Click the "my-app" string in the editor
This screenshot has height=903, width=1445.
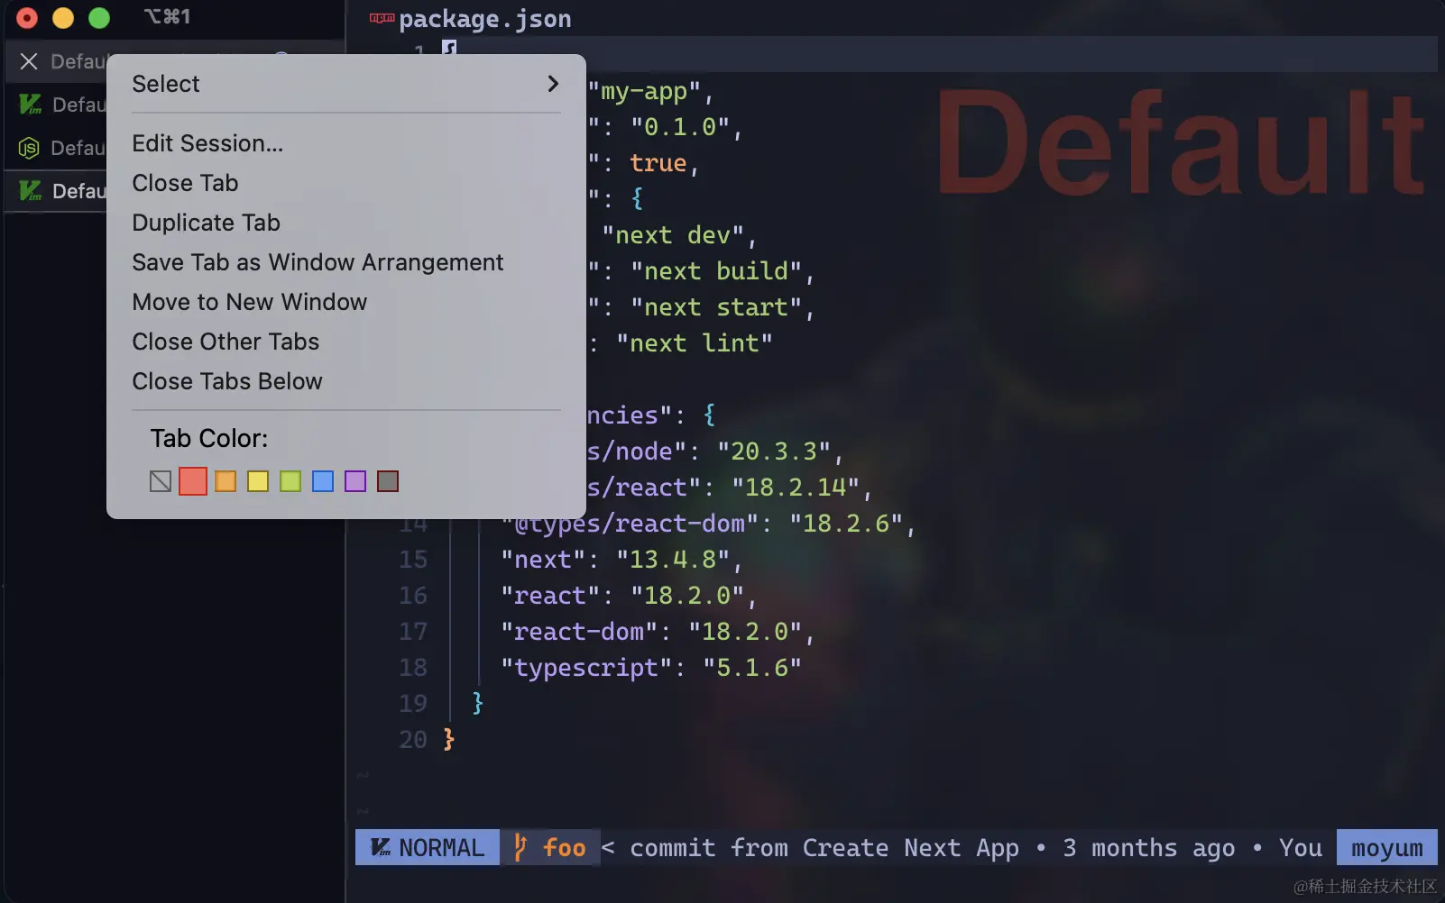pos(644,91)
